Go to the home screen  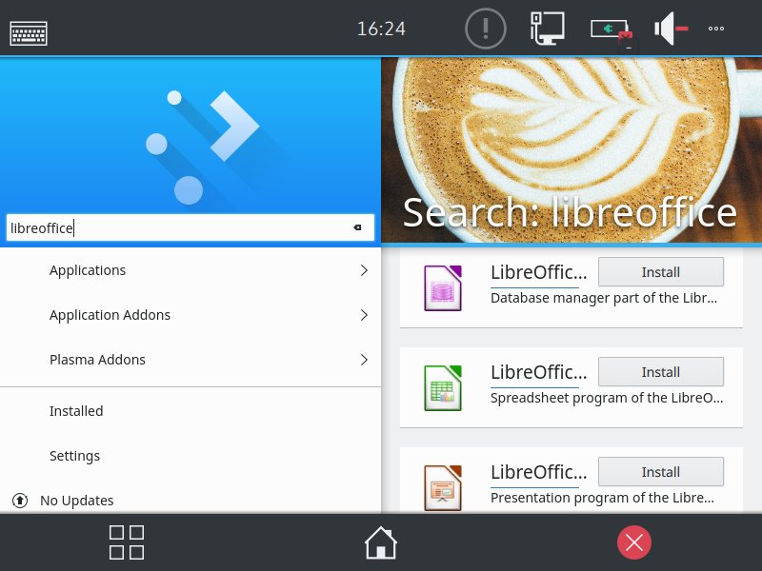pyautogui.click(x=380, y=542)
